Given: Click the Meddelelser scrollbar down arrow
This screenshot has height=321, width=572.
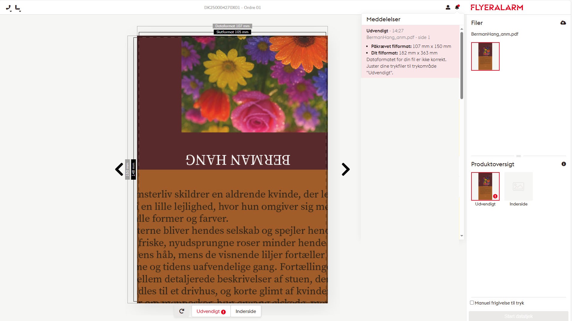Looking at the screenshot, I should (x=462, y=236).
